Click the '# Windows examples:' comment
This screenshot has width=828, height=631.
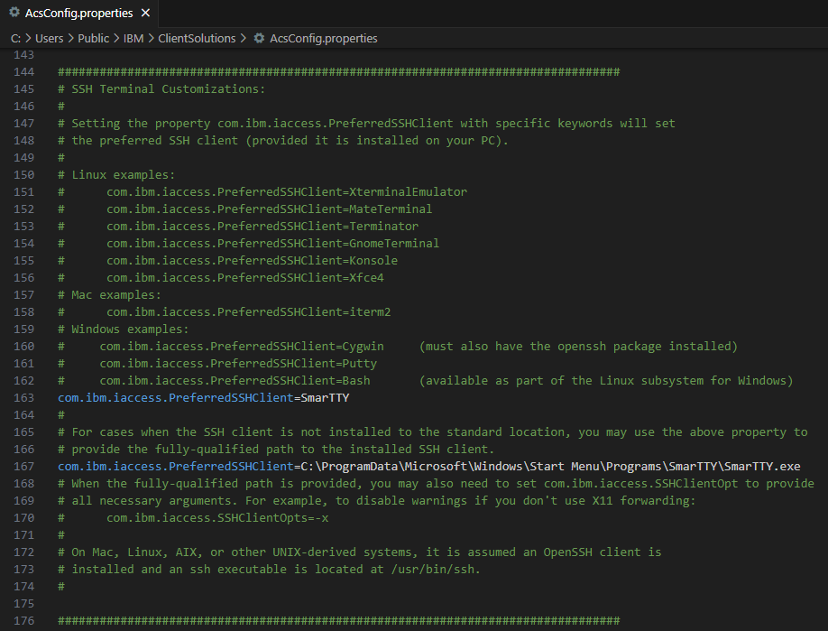pos(123,329)
